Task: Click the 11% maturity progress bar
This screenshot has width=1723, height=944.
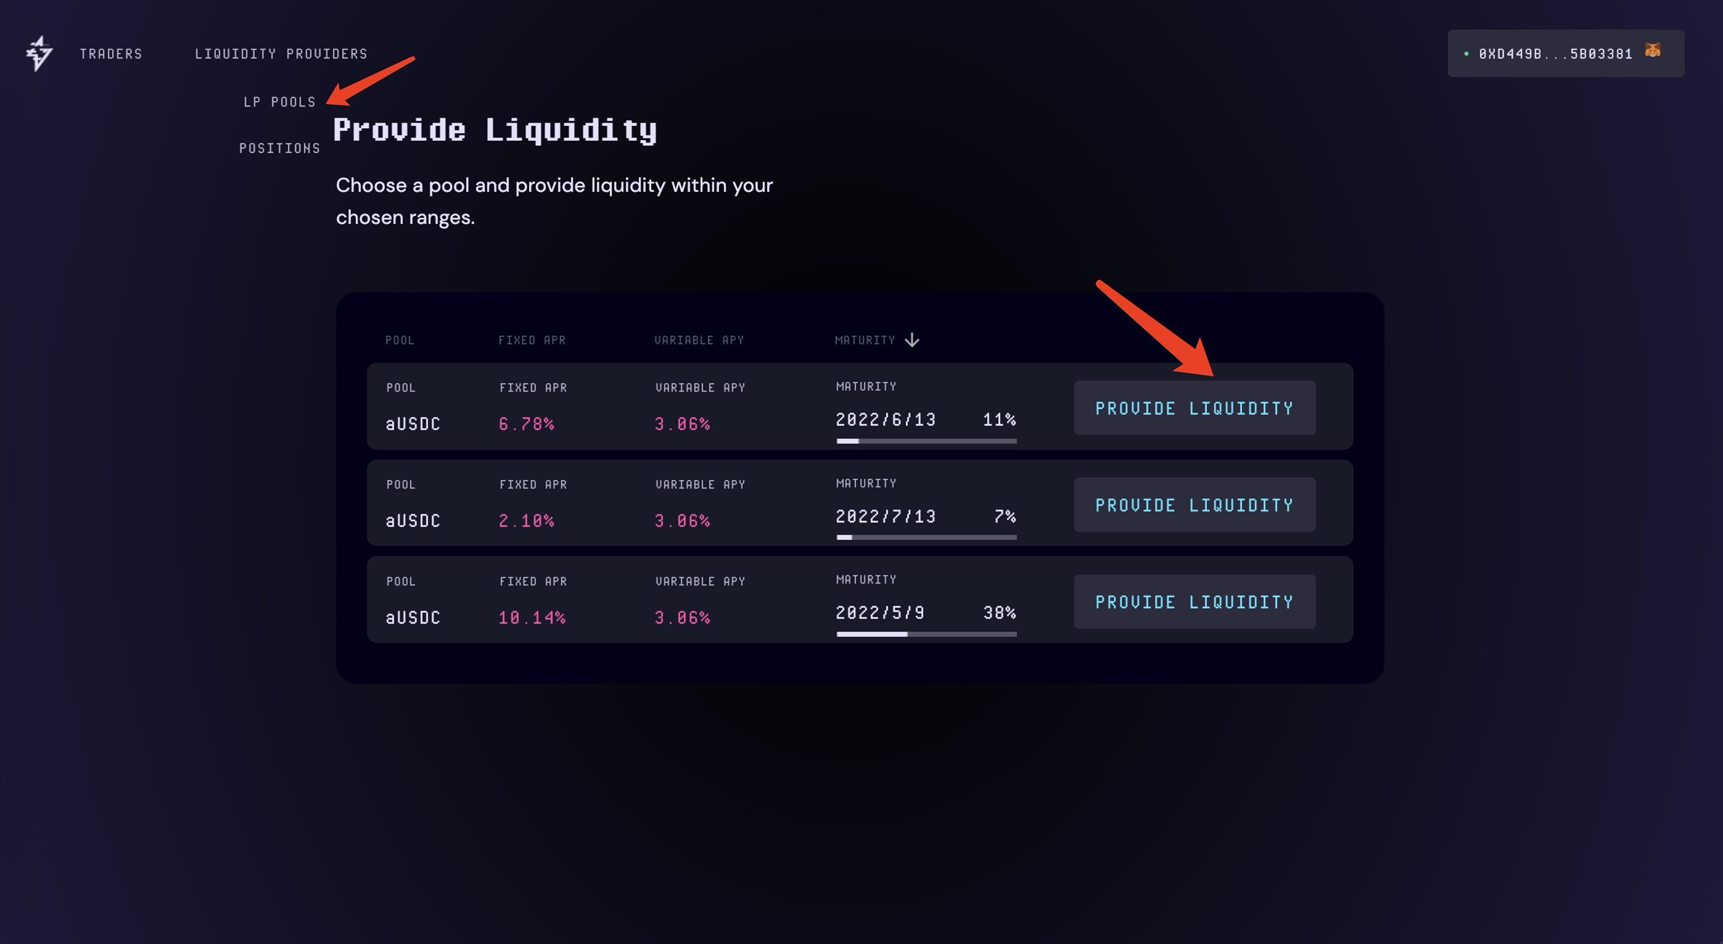Action: pyautogui.click(x=926, y=441)
